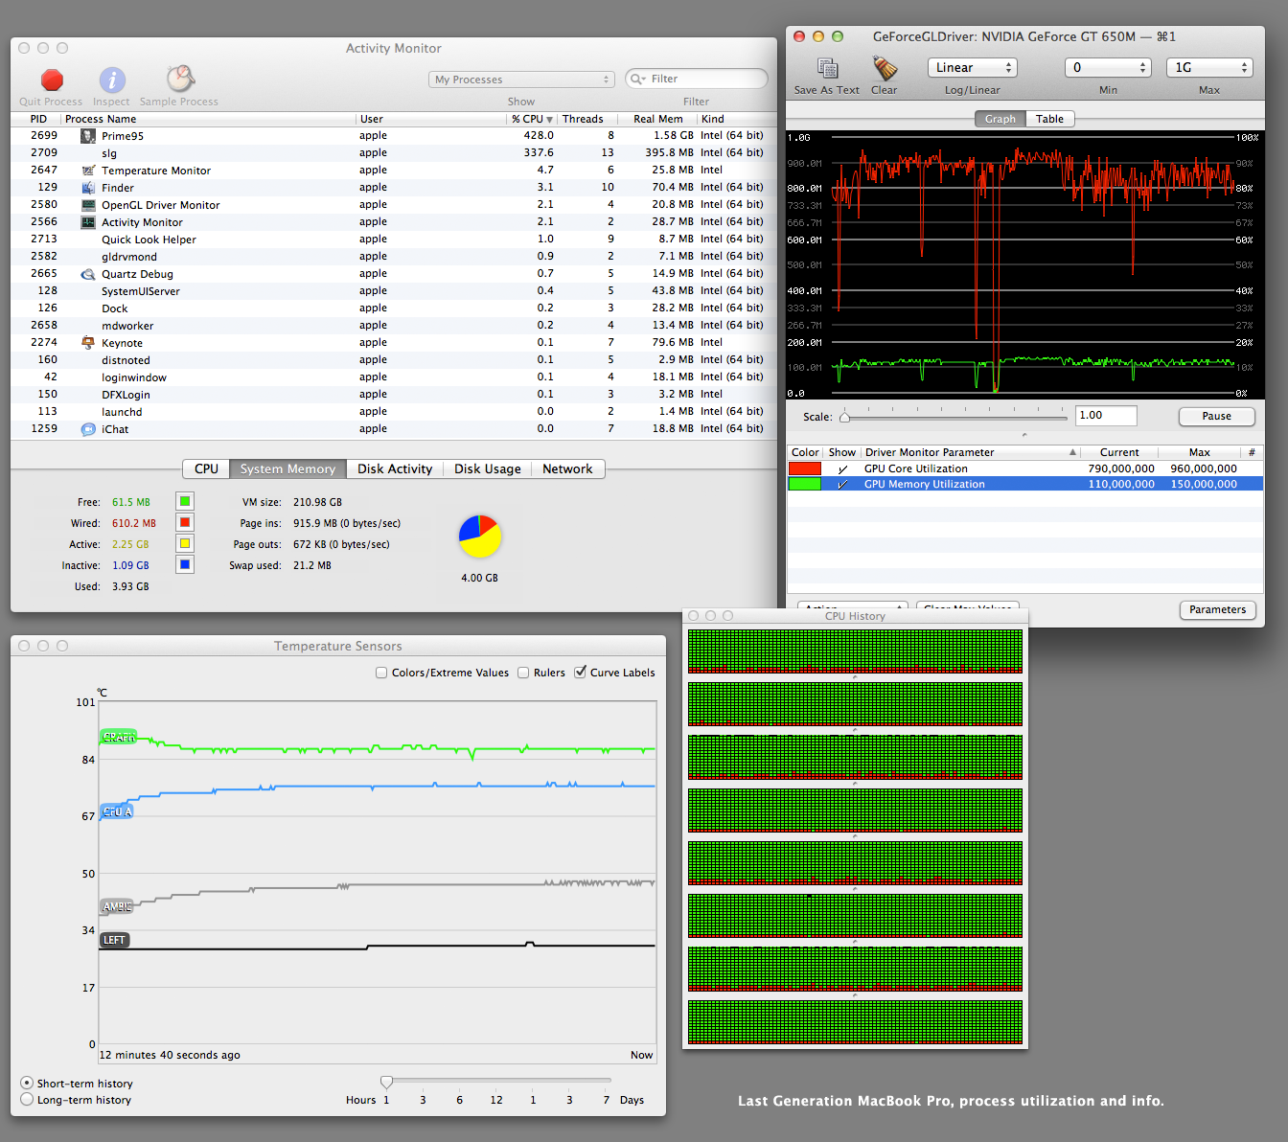Image resolution: width=1288 pixels, height=1142 pixels.
Task: Click the red GPU Core Utilization swatch
Action: coord(805,468)
